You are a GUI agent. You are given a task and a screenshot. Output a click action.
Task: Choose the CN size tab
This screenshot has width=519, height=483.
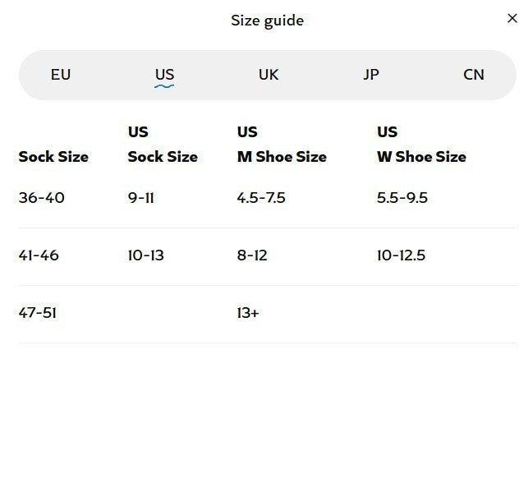[x=474, y=75]
